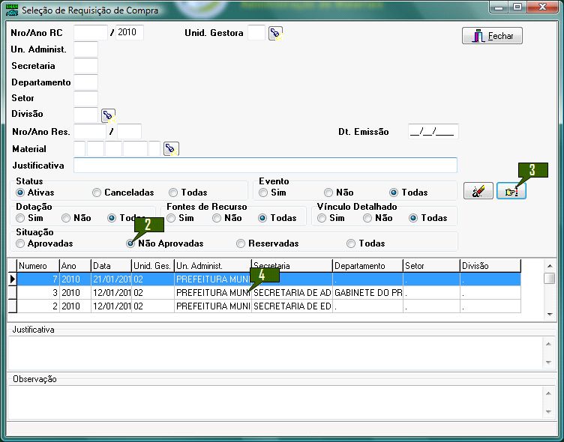Click the Fechar button
This screenshot has height=442, width=564.
(492, 36)
